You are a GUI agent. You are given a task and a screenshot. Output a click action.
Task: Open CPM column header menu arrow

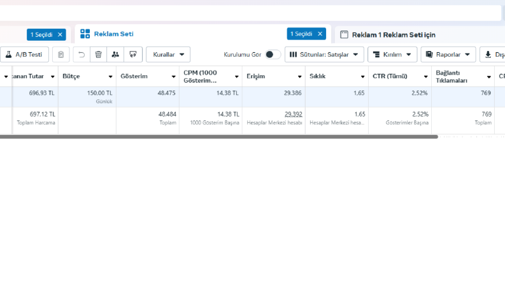coord(237,76)
